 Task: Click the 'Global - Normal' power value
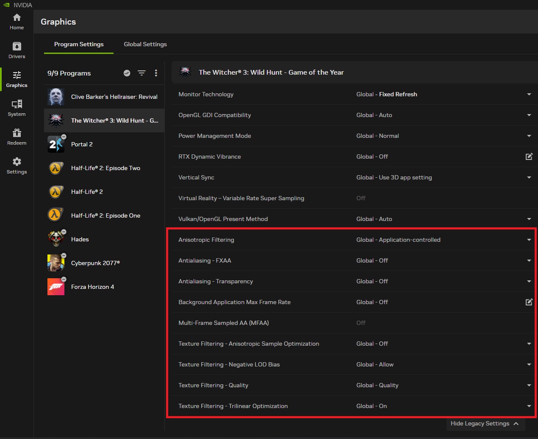coord(377,136)
